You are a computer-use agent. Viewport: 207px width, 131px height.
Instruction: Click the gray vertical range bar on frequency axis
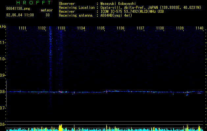[x=6, y=94]
